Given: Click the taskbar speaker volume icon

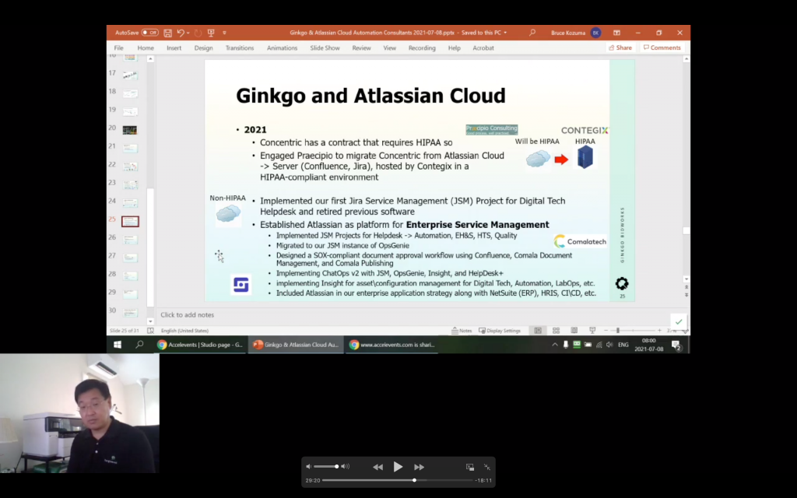Looking at the screenshot, I should (609, 345).
